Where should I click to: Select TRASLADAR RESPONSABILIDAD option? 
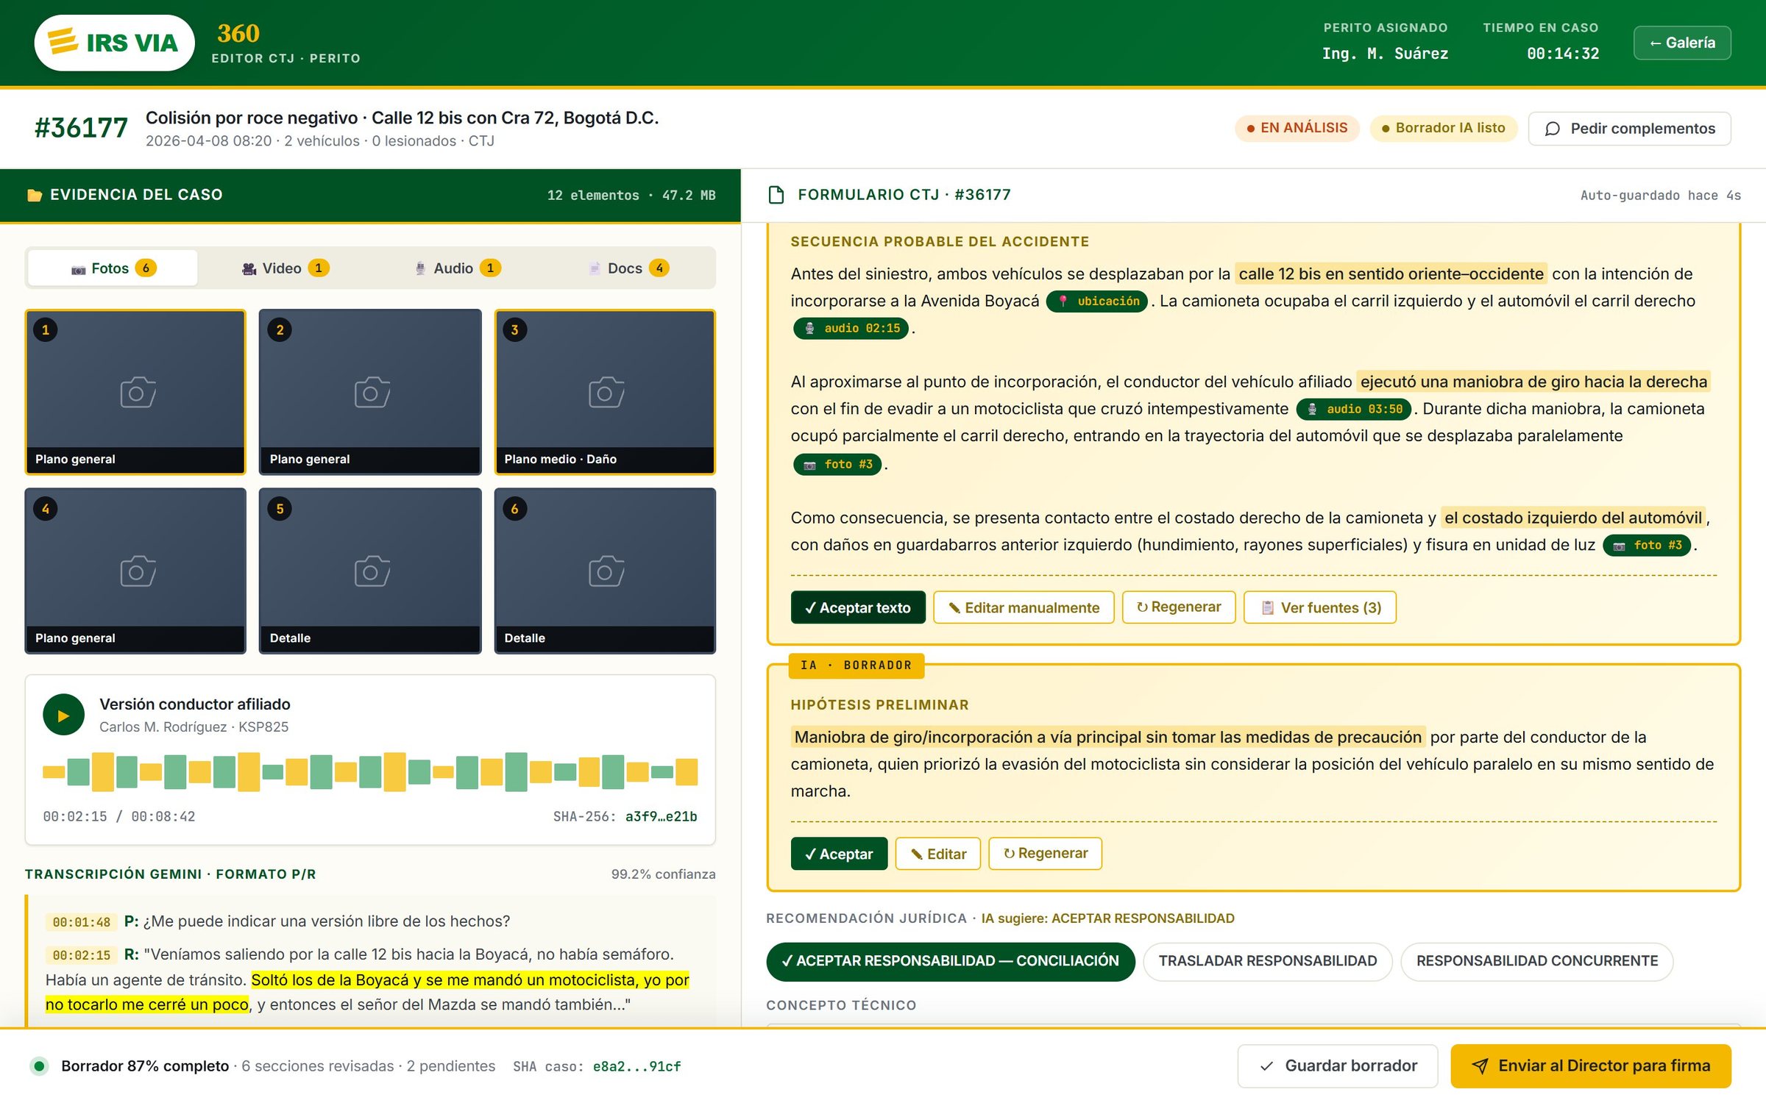(x=1267, y=962)
